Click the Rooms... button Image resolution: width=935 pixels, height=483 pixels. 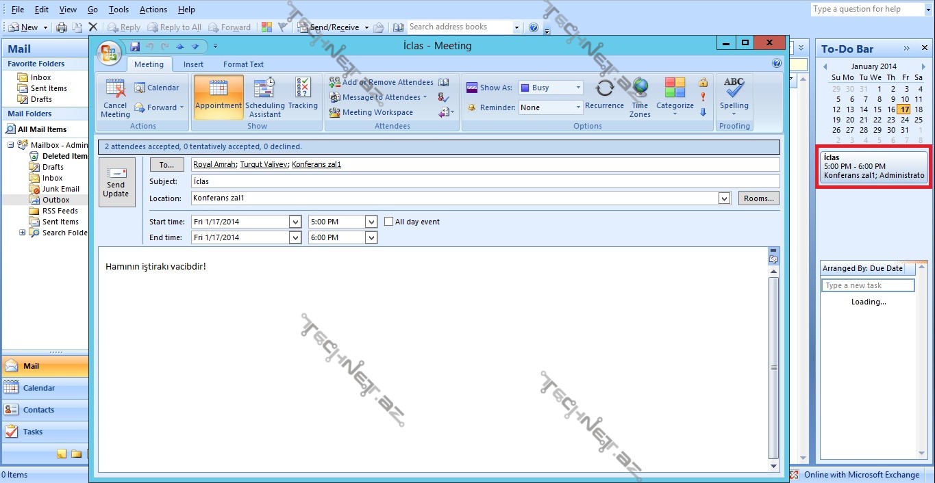758,198
